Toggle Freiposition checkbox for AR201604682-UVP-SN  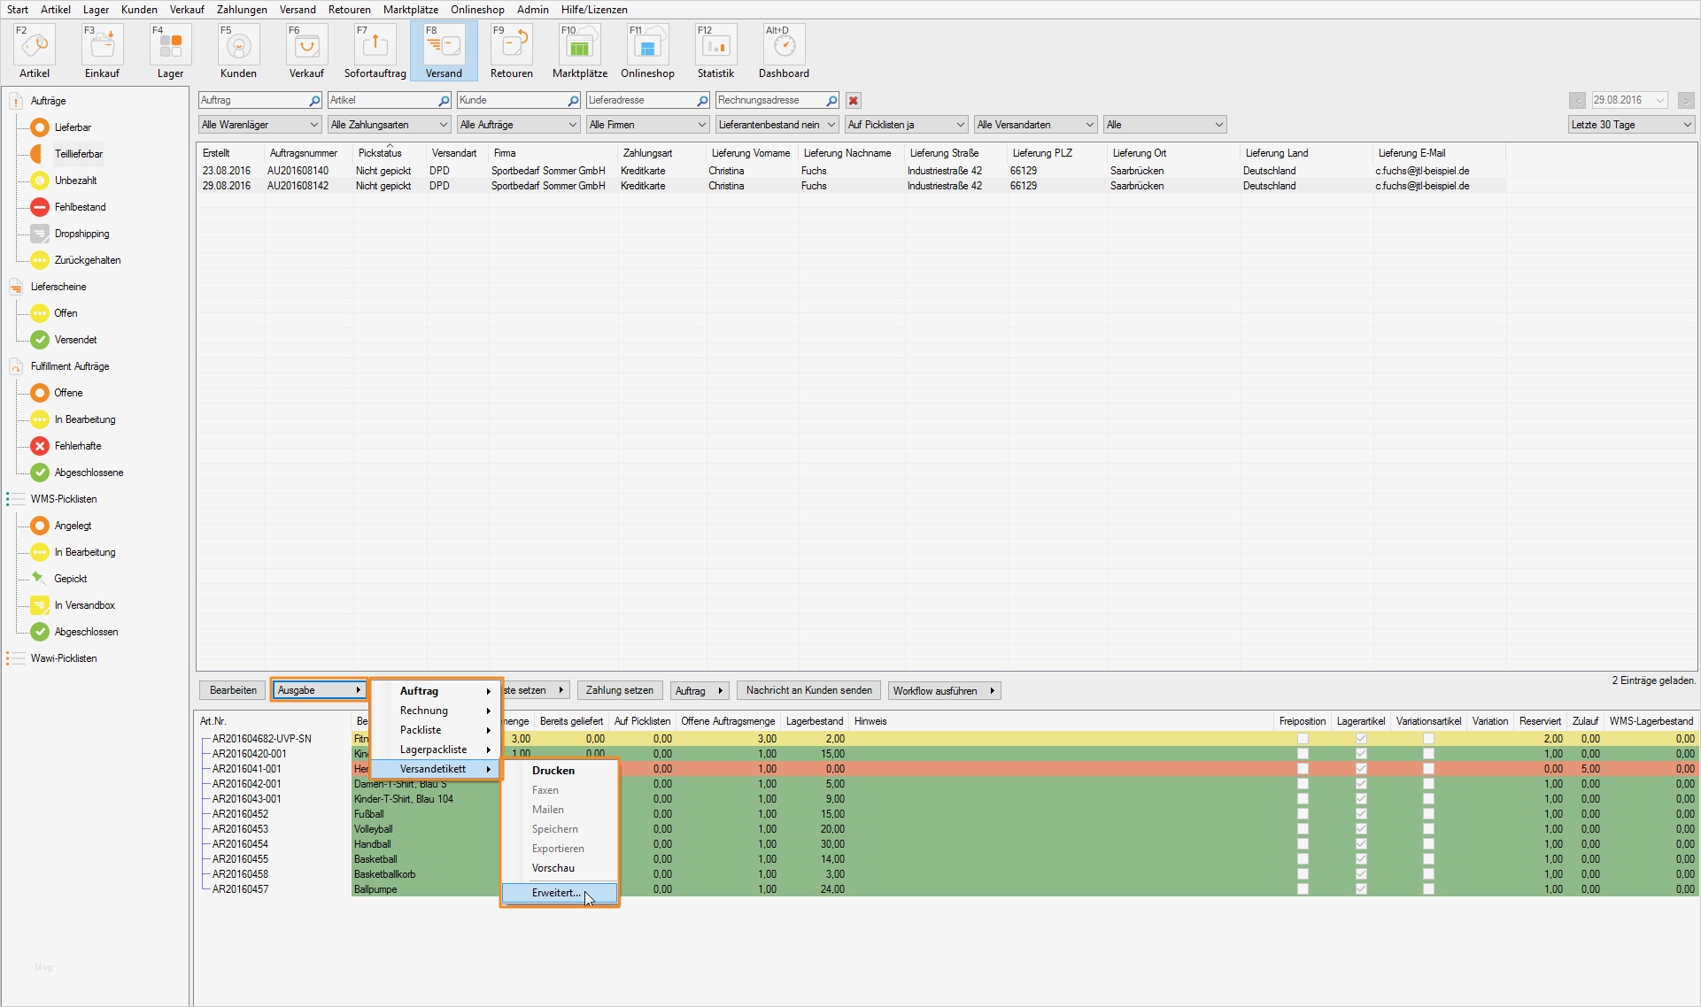coord(1303,739)
